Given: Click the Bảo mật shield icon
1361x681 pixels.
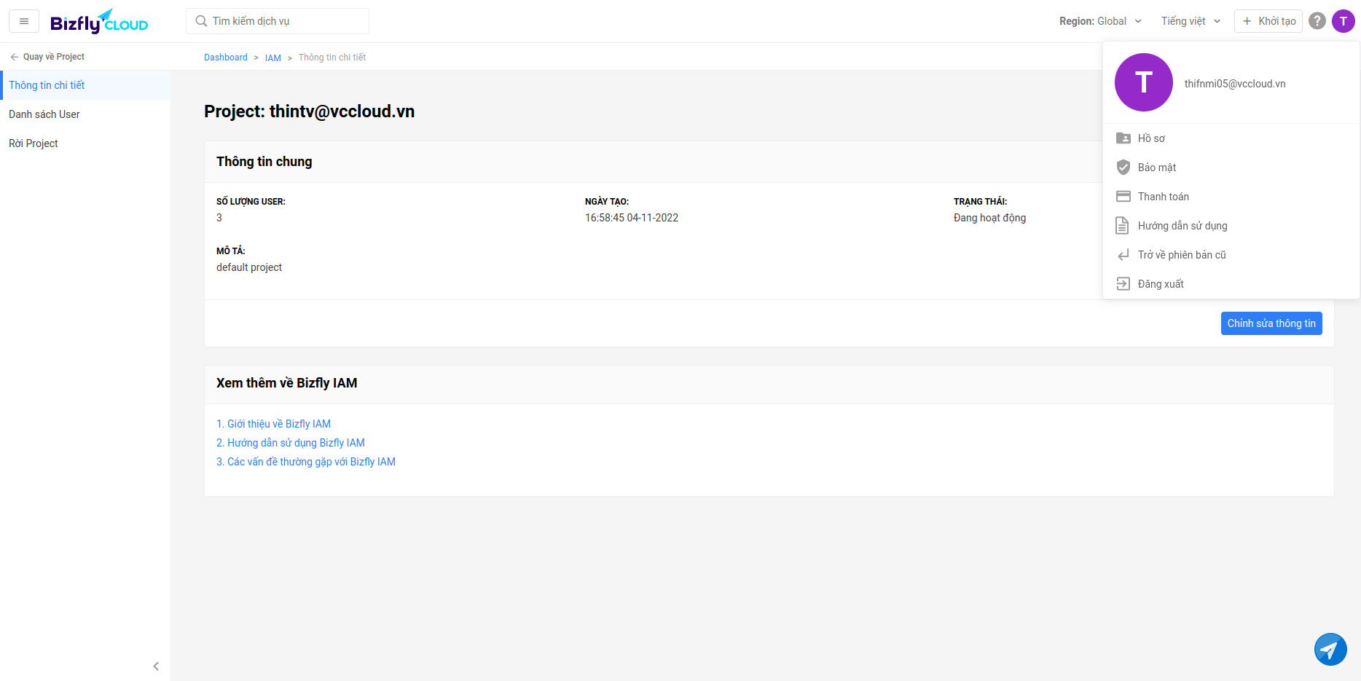Looking at the screenshot, I should coord(1123,168).
